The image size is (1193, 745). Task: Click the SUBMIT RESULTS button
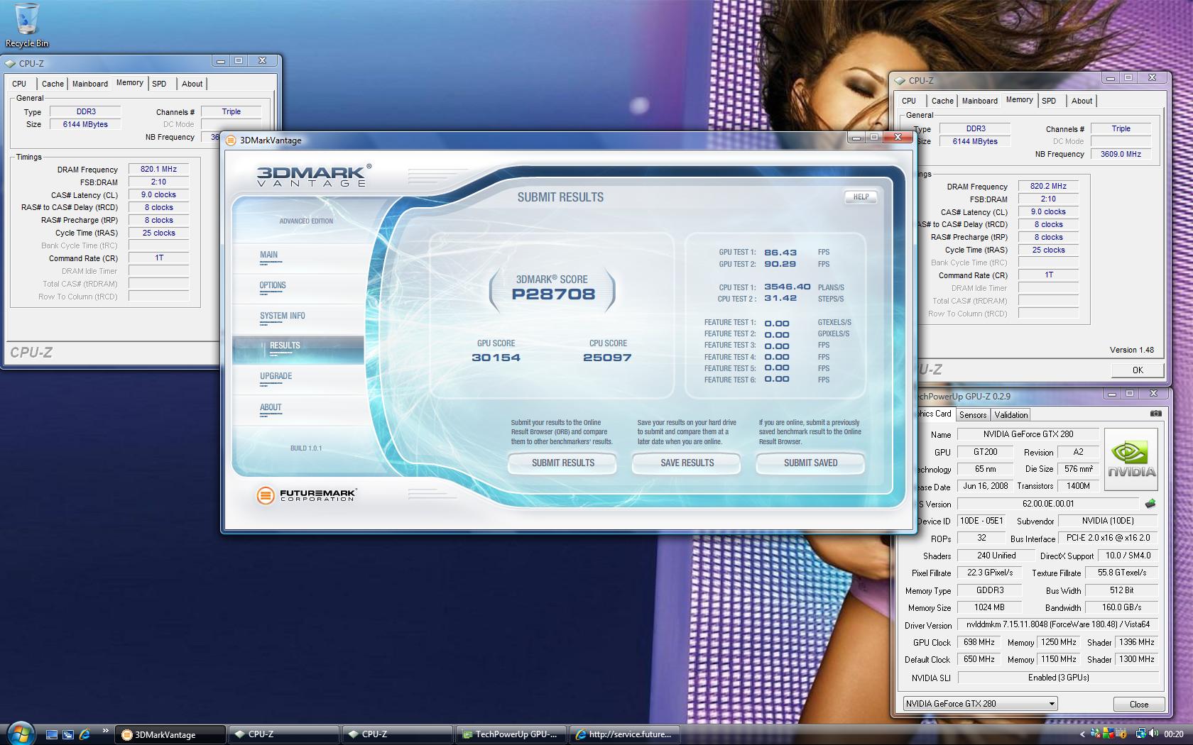[563, 463]
